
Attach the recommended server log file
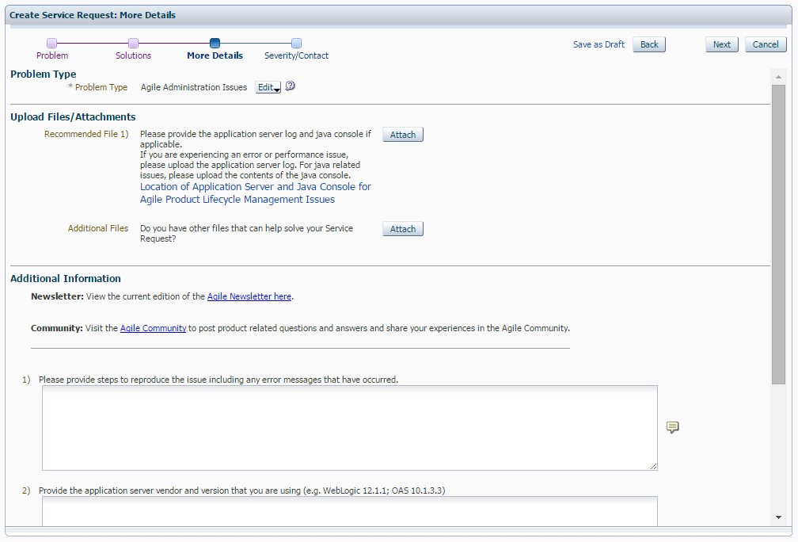click(x=402, y=134)
